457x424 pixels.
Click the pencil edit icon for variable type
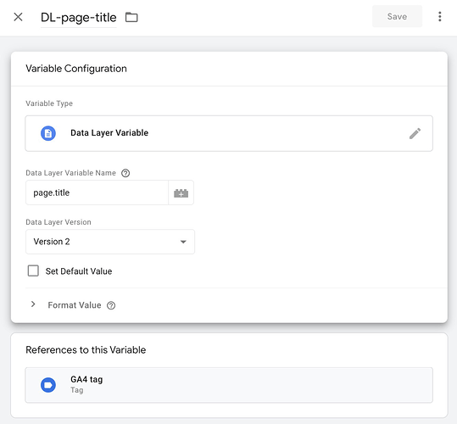click(x=415, y=133)
